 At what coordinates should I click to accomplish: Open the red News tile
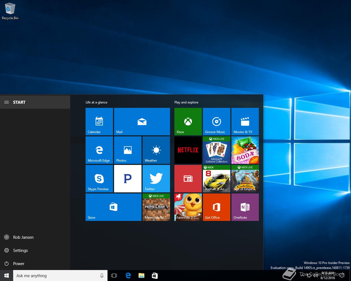tap(188, 178)
